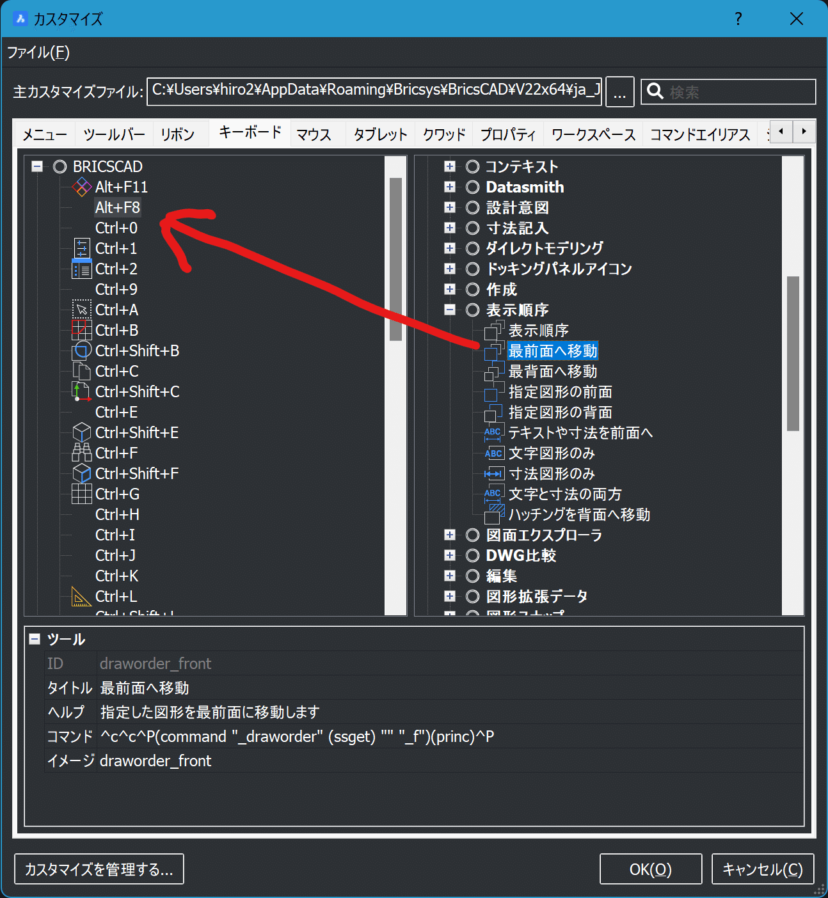
Task: Expand the 図形拡張データ tool group
Action: 450,596
